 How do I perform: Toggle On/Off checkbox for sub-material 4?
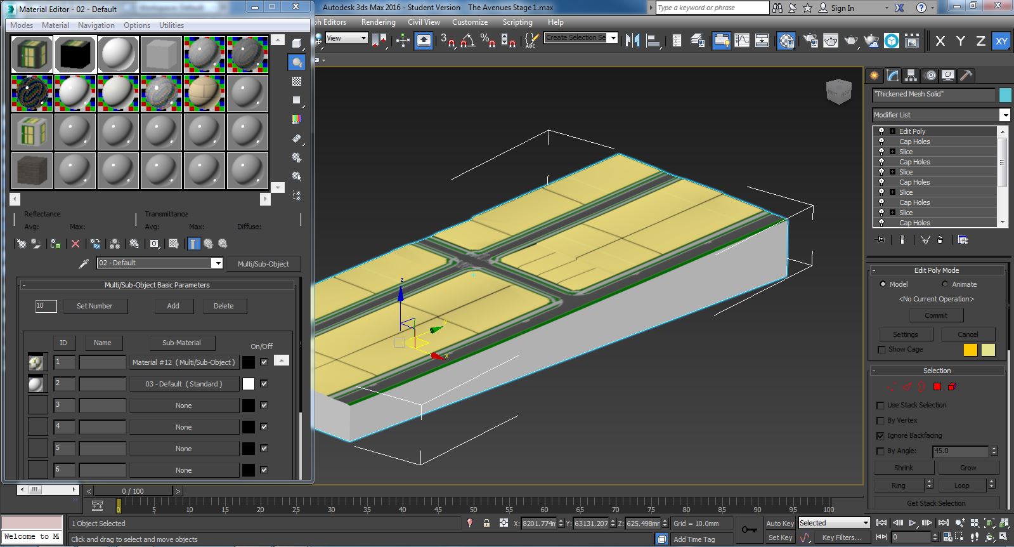tap(264, 426)
